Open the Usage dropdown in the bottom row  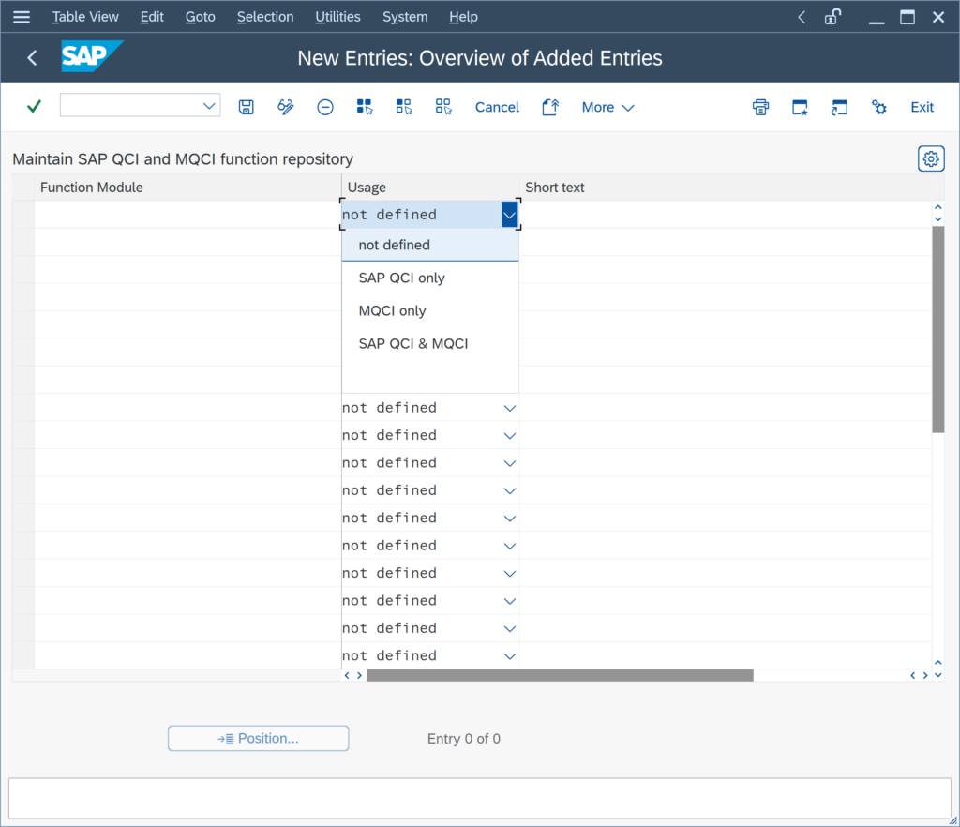pyautogui.click(x=509, y=656)
